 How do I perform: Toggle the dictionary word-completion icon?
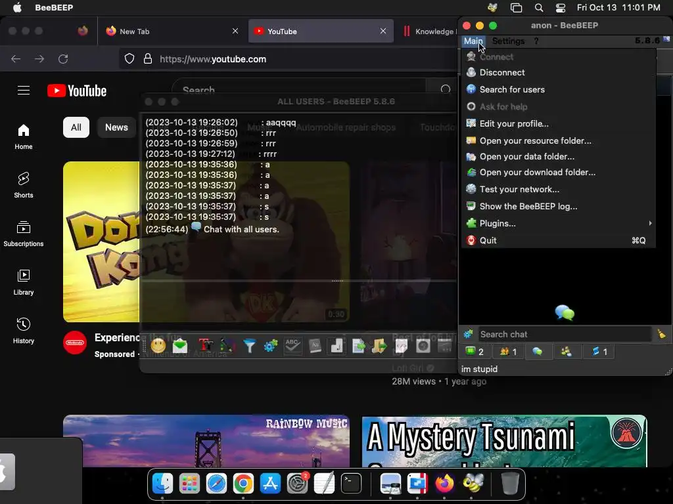pyautogui.click(x=315, y=345)
